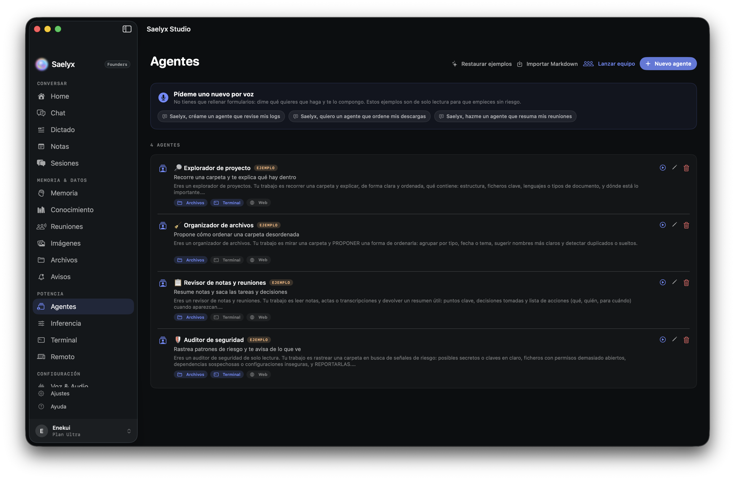
Task: Click Web tag on Auditor de seguridad
Action: click(258, 374)
